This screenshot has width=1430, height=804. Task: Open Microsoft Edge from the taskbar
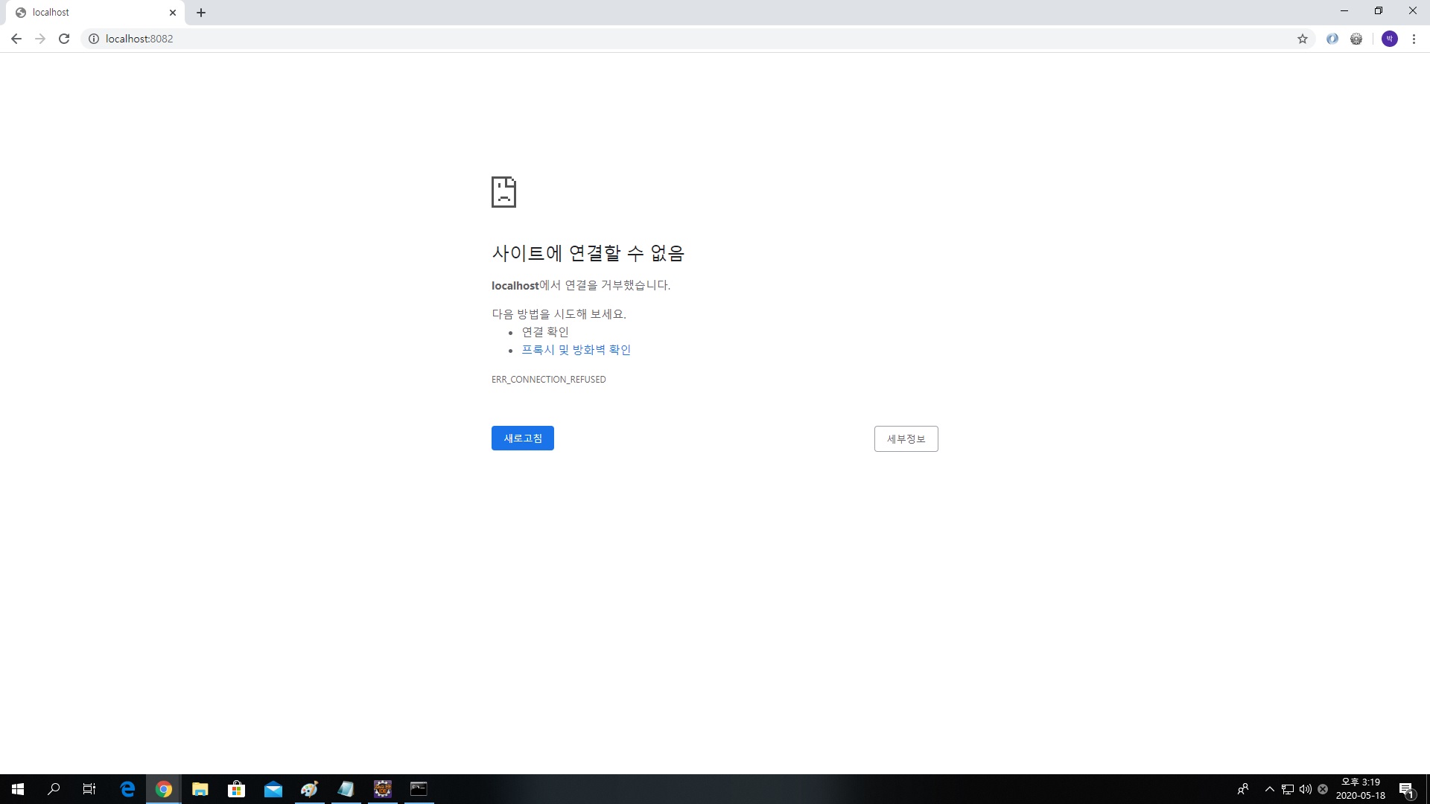point(127,789)
